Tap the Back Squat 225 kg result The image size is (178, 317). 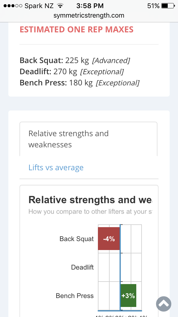point(75,61)
